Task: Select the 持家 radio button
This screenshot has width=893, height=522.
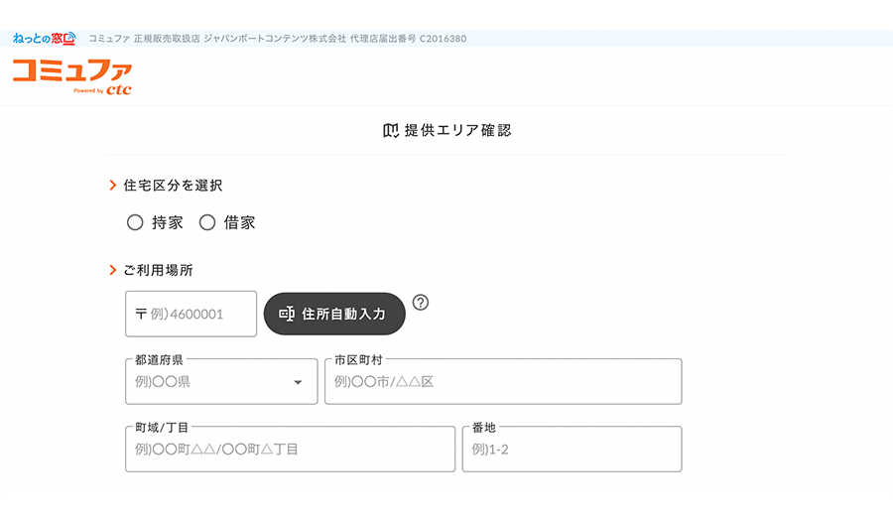Action: [x=136, y=223]
